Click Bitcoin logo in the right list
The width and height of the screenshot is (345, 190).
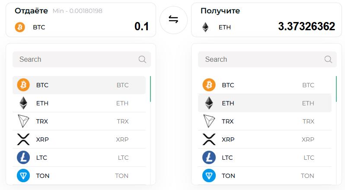tap(208, 85)
